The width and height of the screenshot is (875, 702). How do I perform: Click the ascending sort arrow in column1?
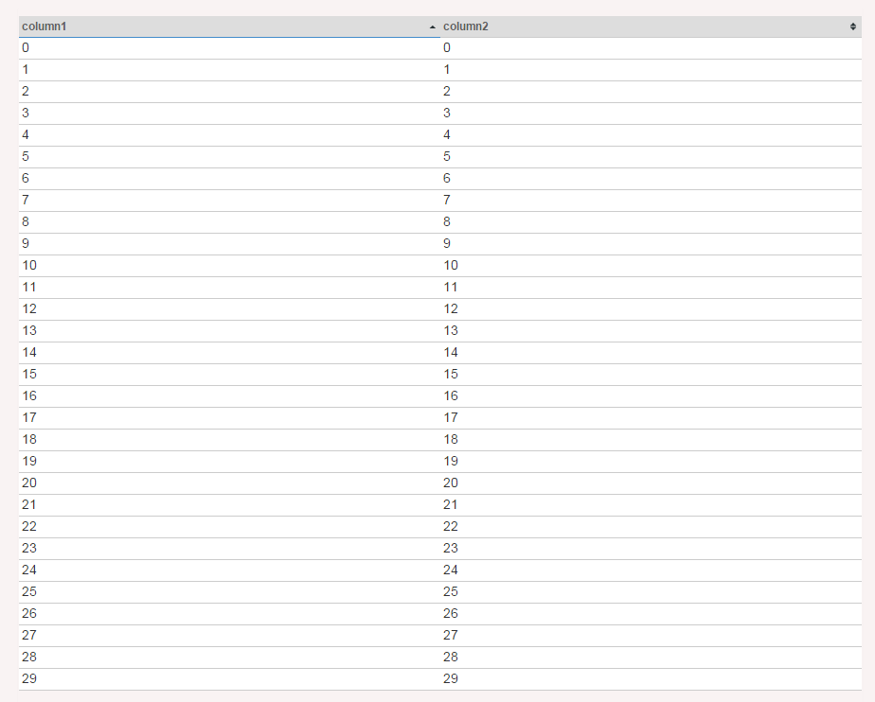432,26
